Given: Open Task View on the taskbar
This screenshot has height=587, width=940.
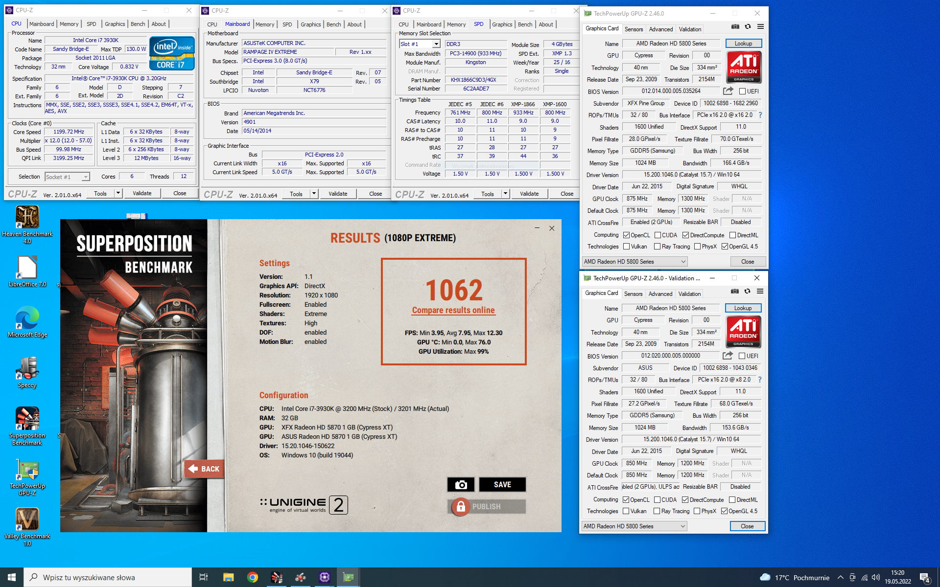Looking at the screenshot, I should 204,577.
